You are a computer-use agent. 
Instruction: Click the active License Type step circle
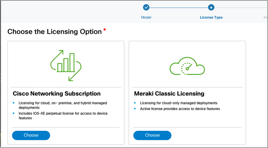211,7
